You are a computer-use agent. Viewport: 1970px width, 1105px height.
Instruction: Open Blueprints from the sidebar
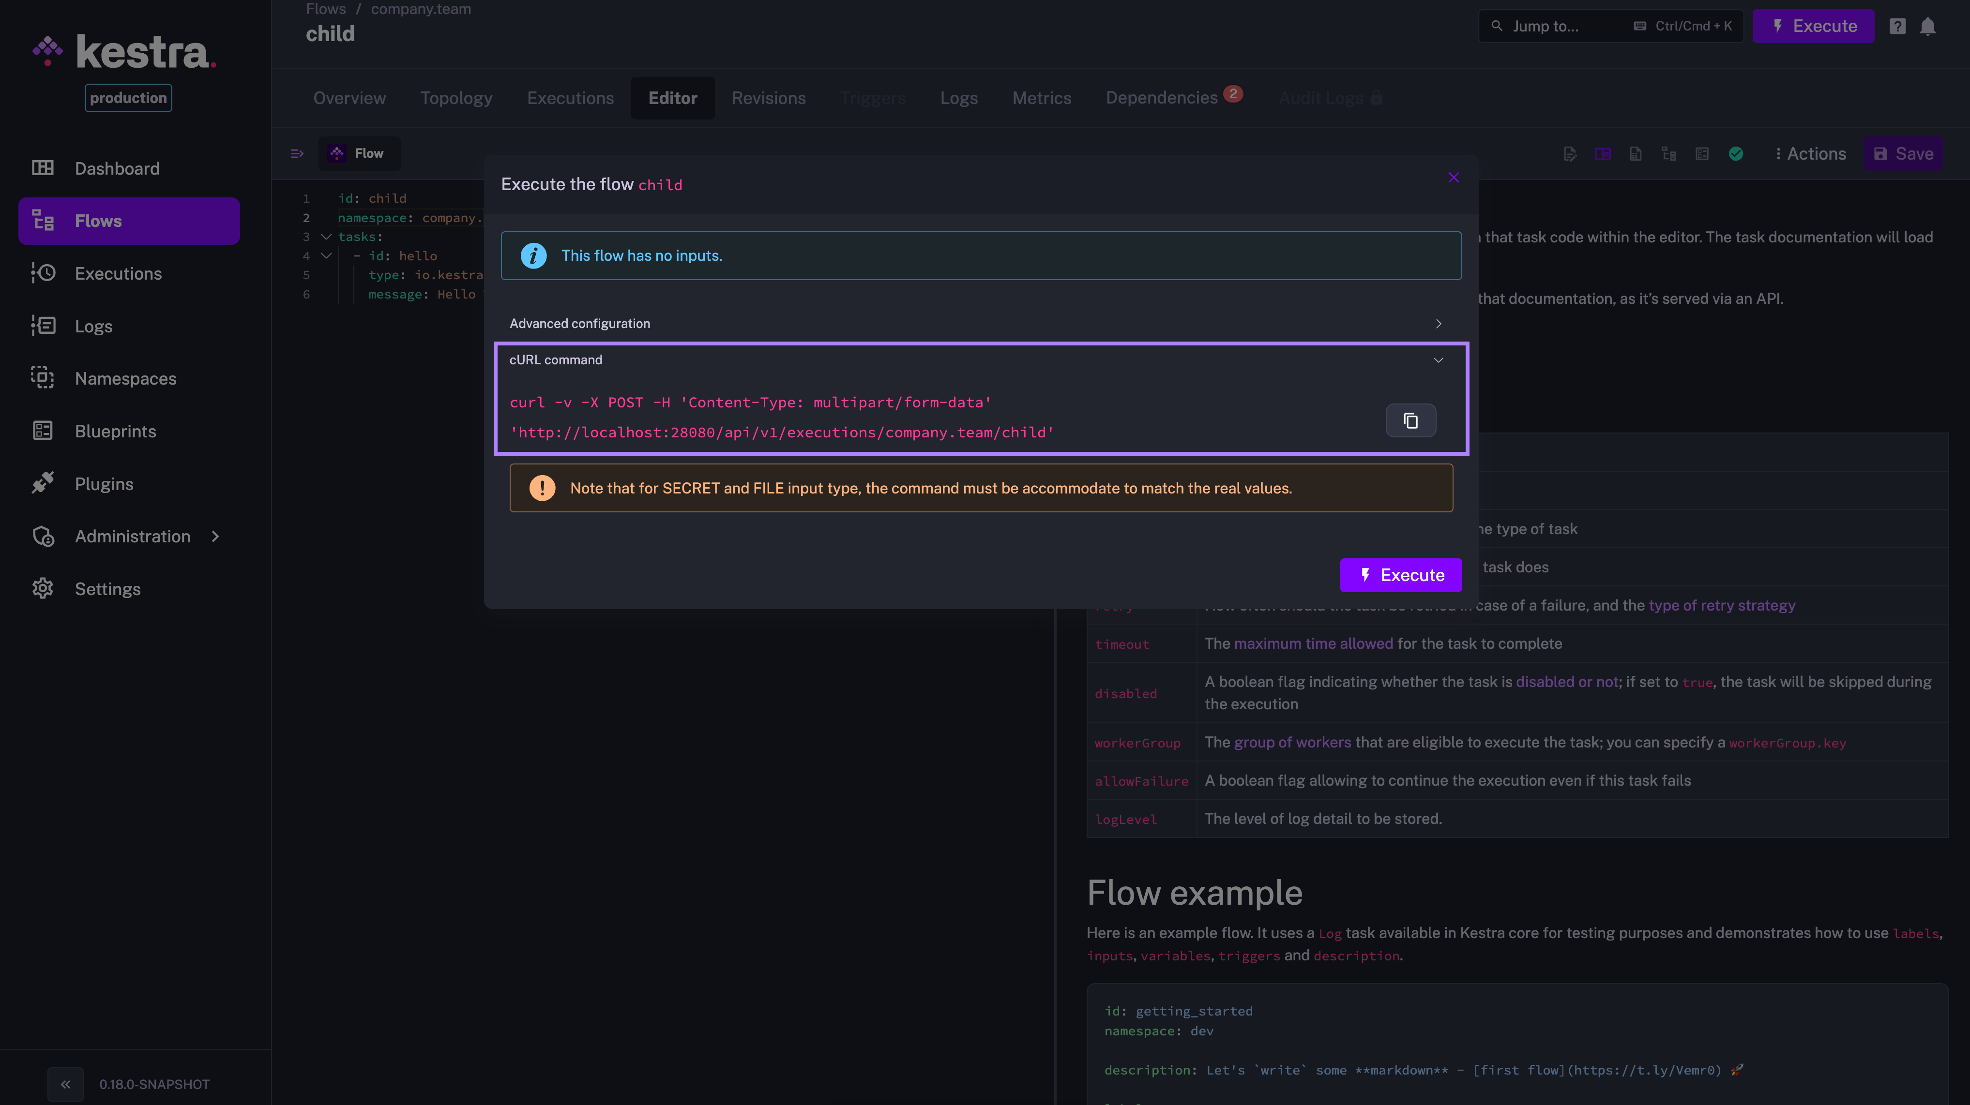pyautogui.click(x=115, y=431)
